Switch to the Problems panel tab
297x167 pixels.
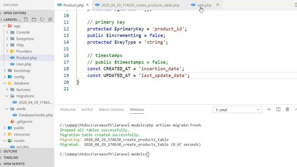68,109
